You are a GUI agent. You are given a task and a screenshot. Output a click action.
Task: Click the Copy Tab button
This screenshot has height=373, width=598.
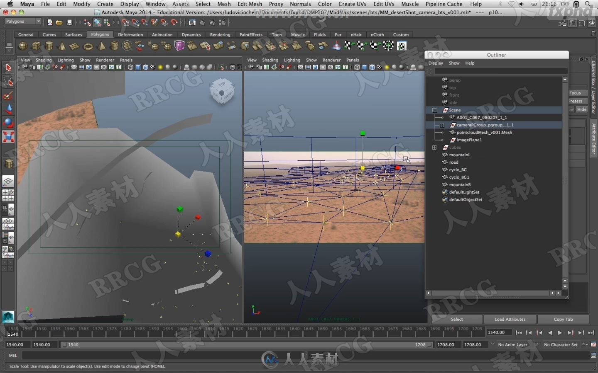(563, 319)
